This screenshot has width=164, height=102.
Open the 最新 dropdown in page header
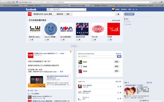pos(69,14)
